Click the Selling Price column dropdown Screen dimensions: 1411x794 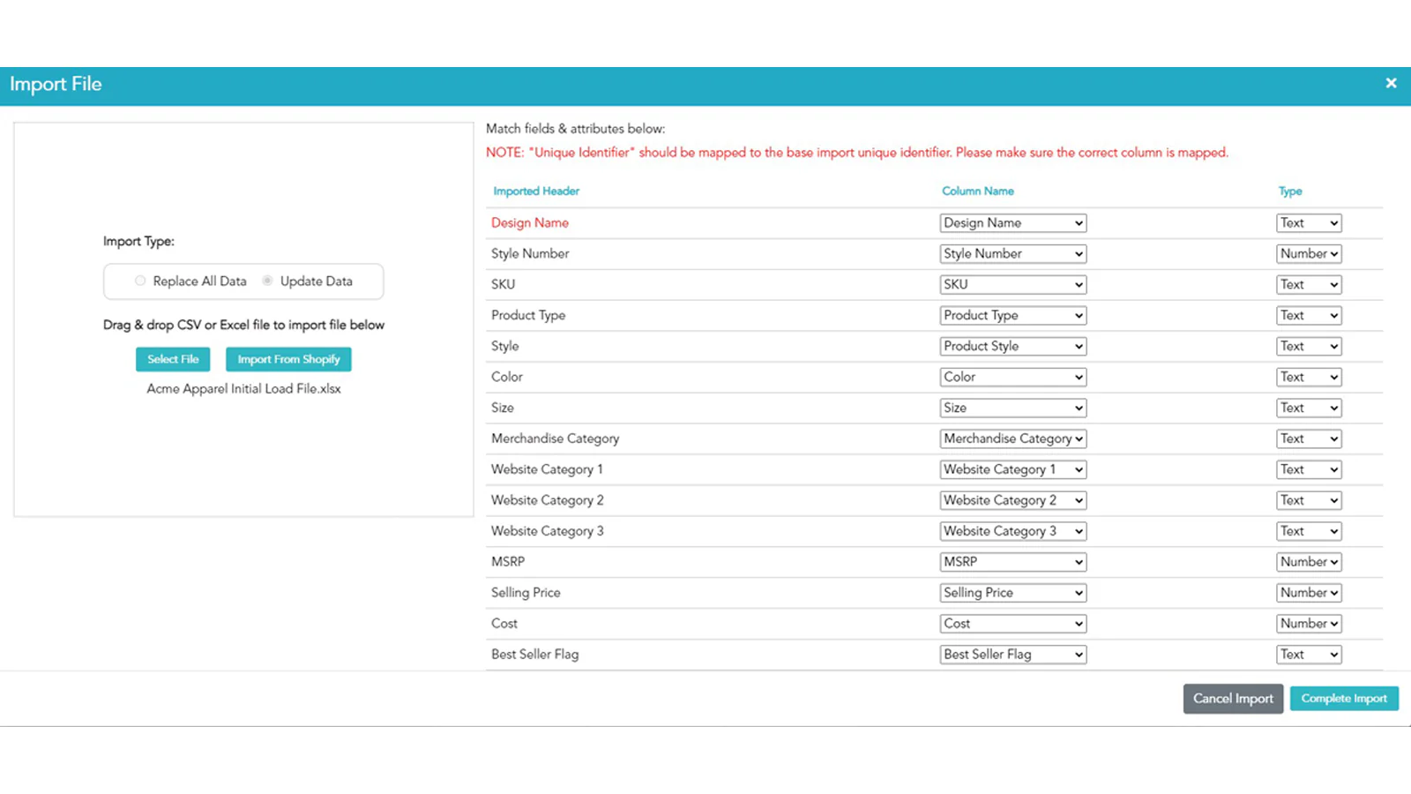coord(1012,593)
